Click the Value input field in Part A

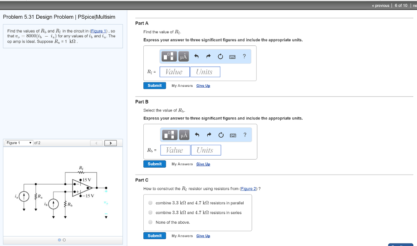coord(174,71)
